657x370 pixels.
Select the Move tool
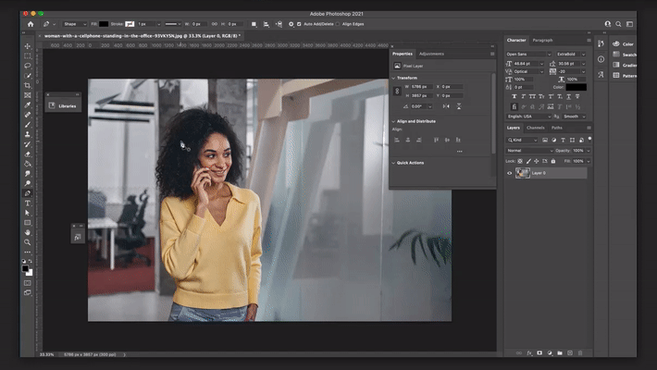coord(28,45)
